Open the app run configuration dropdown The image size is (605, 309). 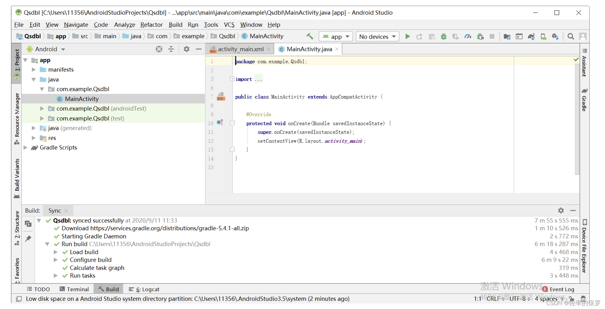pos(336,37)
